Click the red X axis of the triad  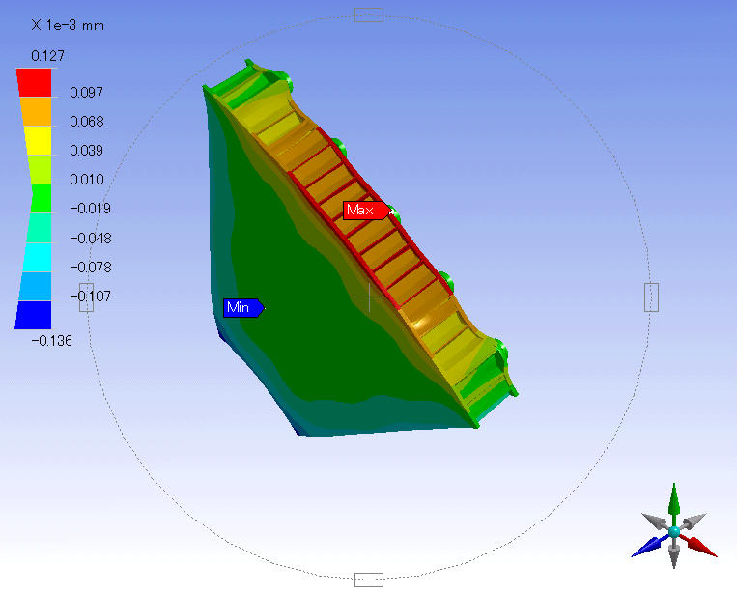[699, 546]
